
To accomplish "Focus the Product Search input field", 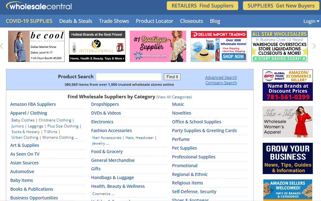I will coord(129,77).
